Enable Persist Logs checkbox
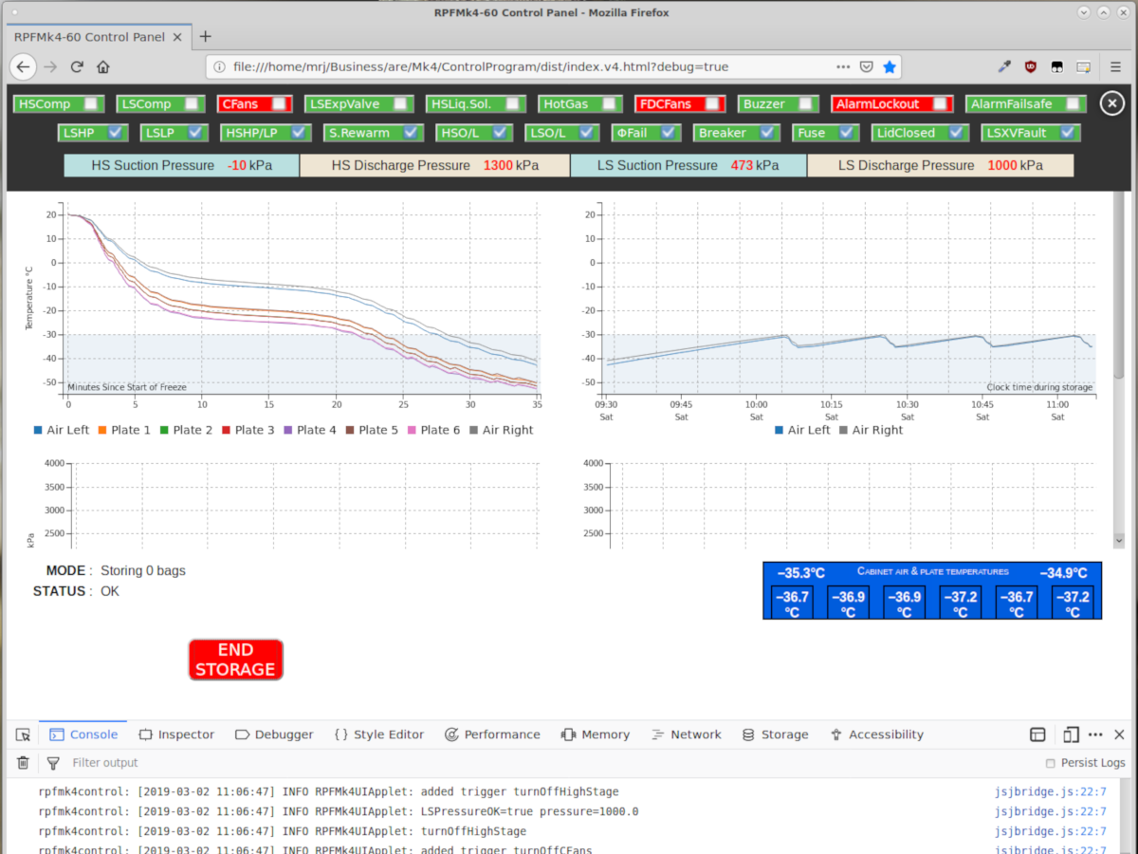The width and height of the screenshot is (1138, 854). (1050, 763)
